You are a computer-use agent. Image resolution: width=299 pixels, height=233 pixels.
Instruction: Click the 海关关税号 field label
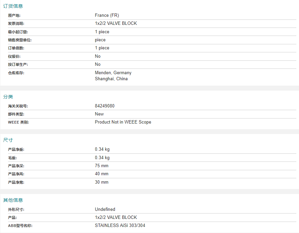click(18, 106)
